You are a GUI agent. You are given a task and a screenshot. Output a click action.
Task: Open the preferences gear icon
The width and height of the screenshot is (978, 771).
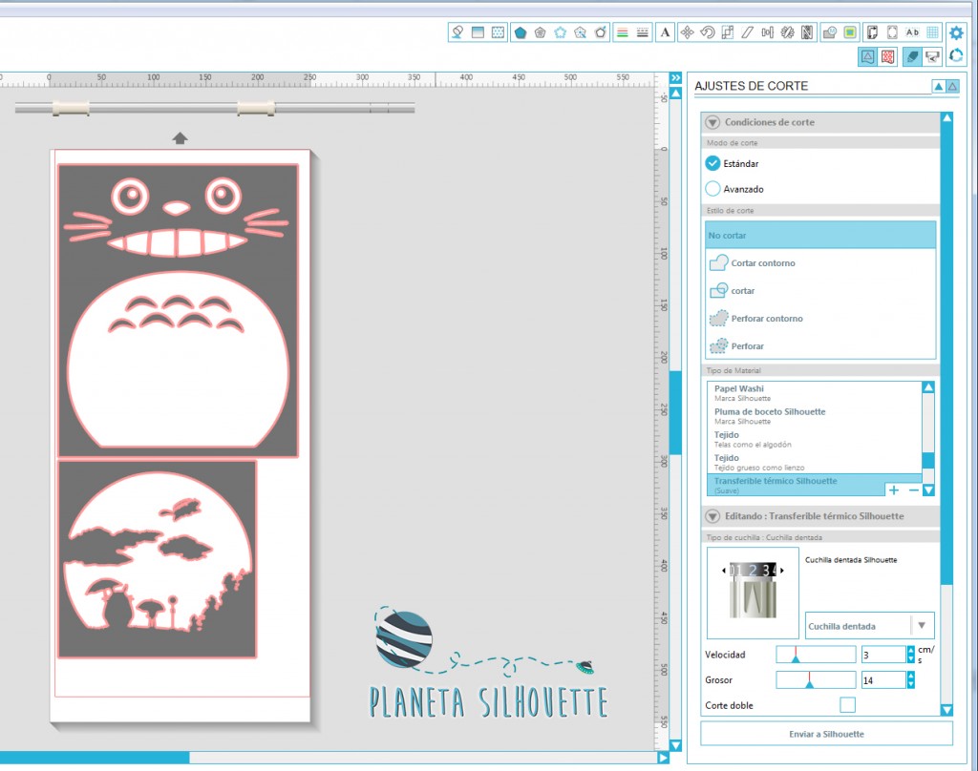(956, 32)
